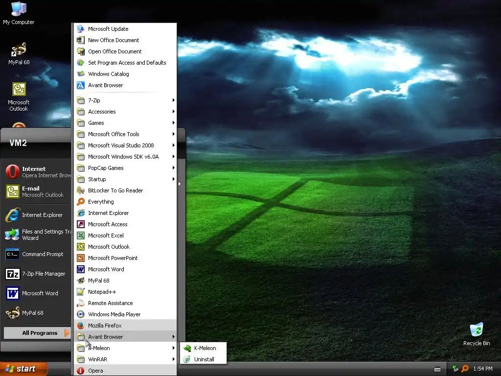Expand Microsoft Office Tools submenu arrow
Image resolution: width=501 pixels, height=376 pixels.
(174, 134)
